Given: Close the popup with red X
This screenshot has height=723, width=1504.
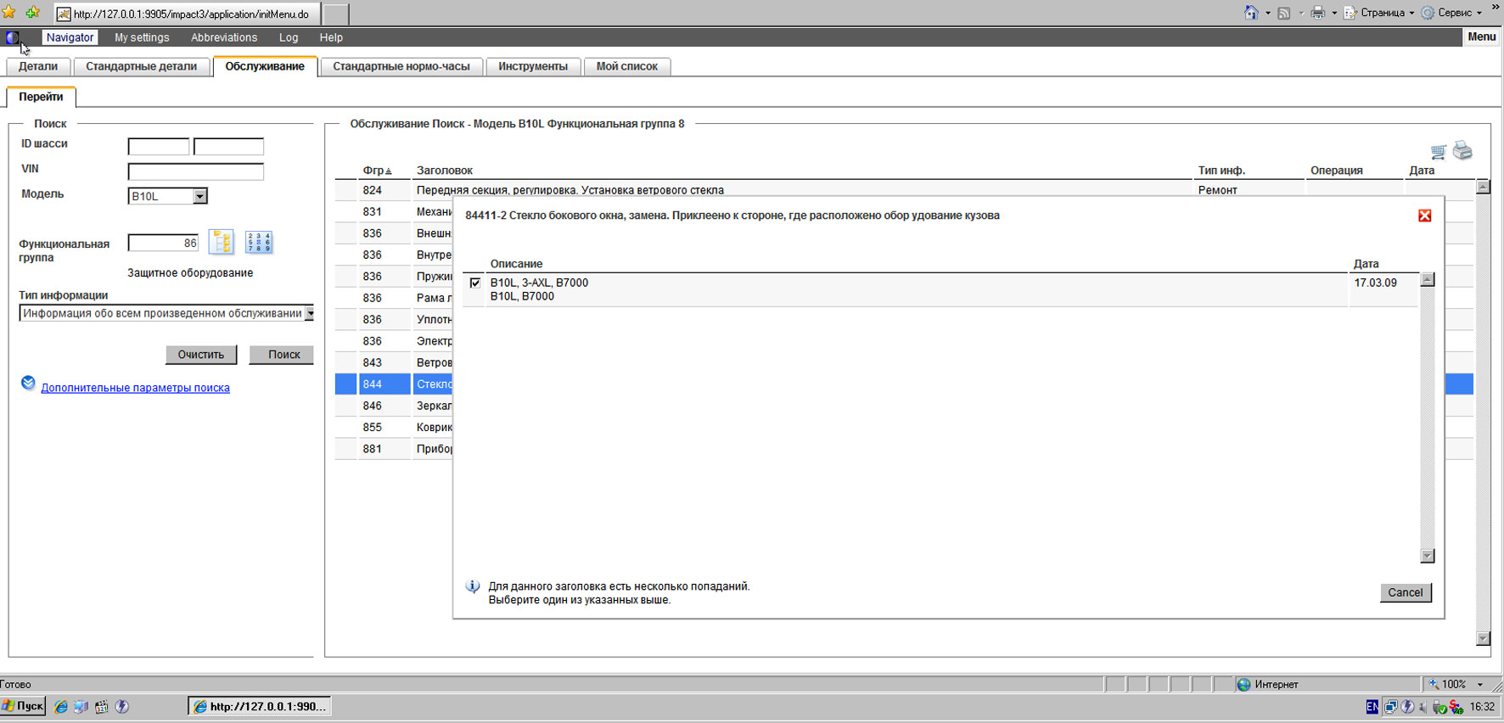Looking at the screenshot, I should [x=1425, y=216].
